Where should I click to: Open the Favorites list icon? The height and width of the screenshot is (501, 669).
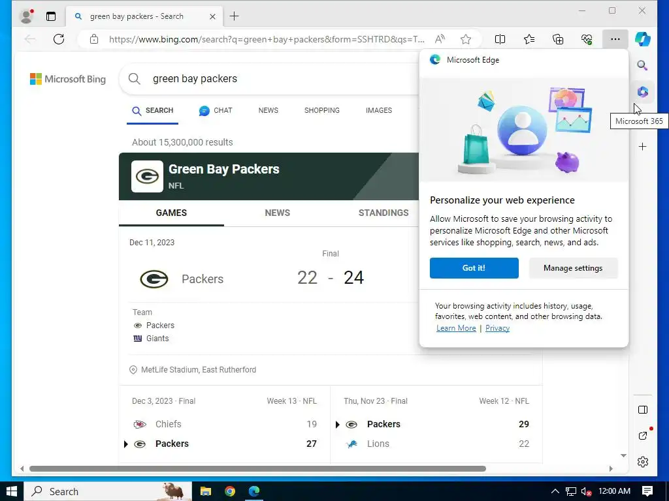529,39
